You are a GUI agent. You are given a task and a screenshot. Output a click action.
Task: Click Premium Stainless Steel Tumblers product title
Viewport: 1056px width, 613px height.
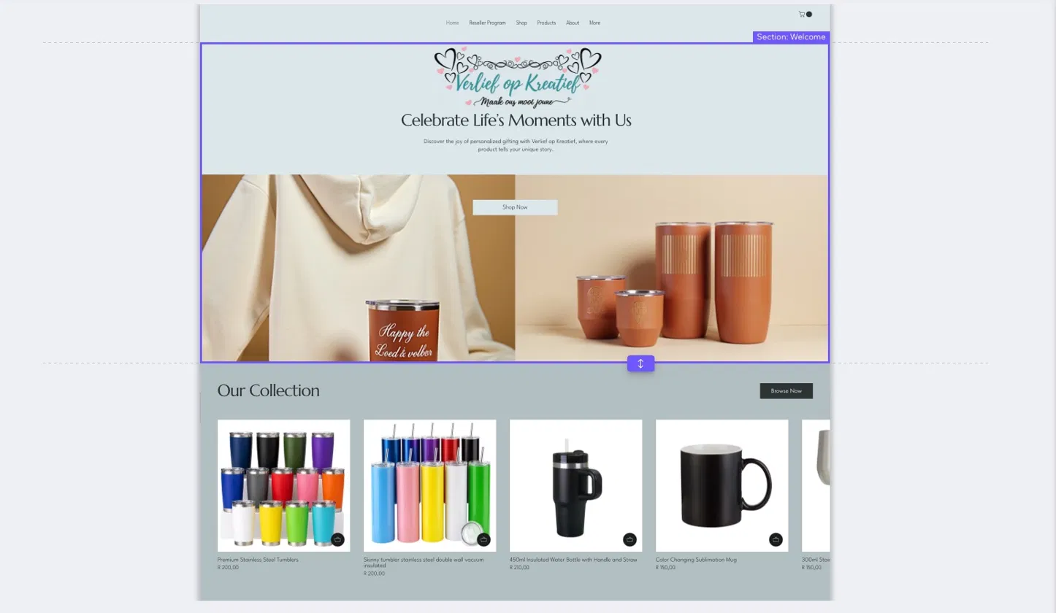pos(258,560)
